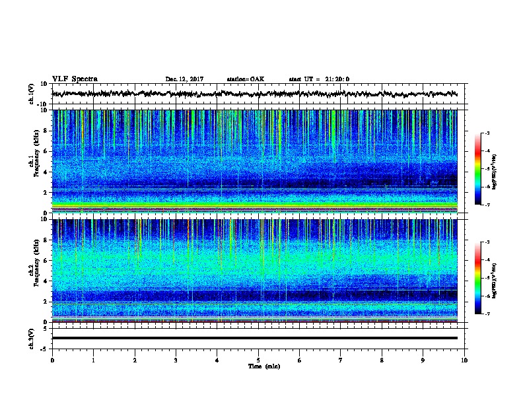Click the 'Time (min)' axis label
The width and height of the screenshot is (523, 404).
264,366
